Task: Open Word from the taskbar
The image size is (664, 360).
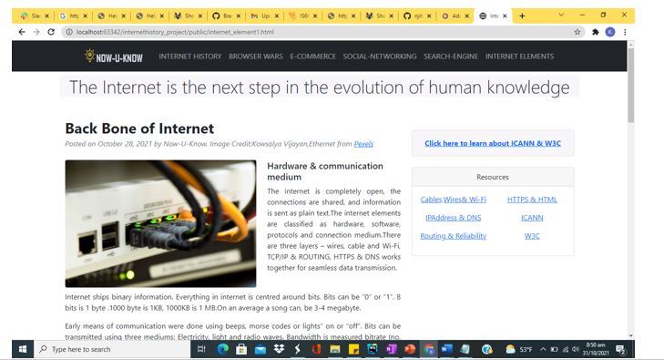Action: [446, 349]
